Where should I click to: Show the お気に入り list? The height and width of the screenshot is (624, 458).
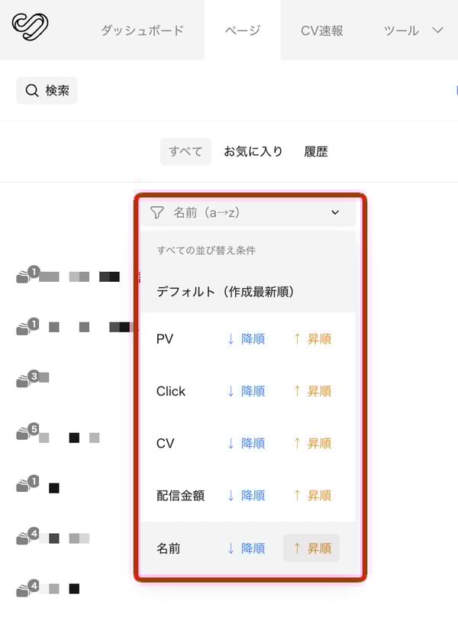point(253,152)
